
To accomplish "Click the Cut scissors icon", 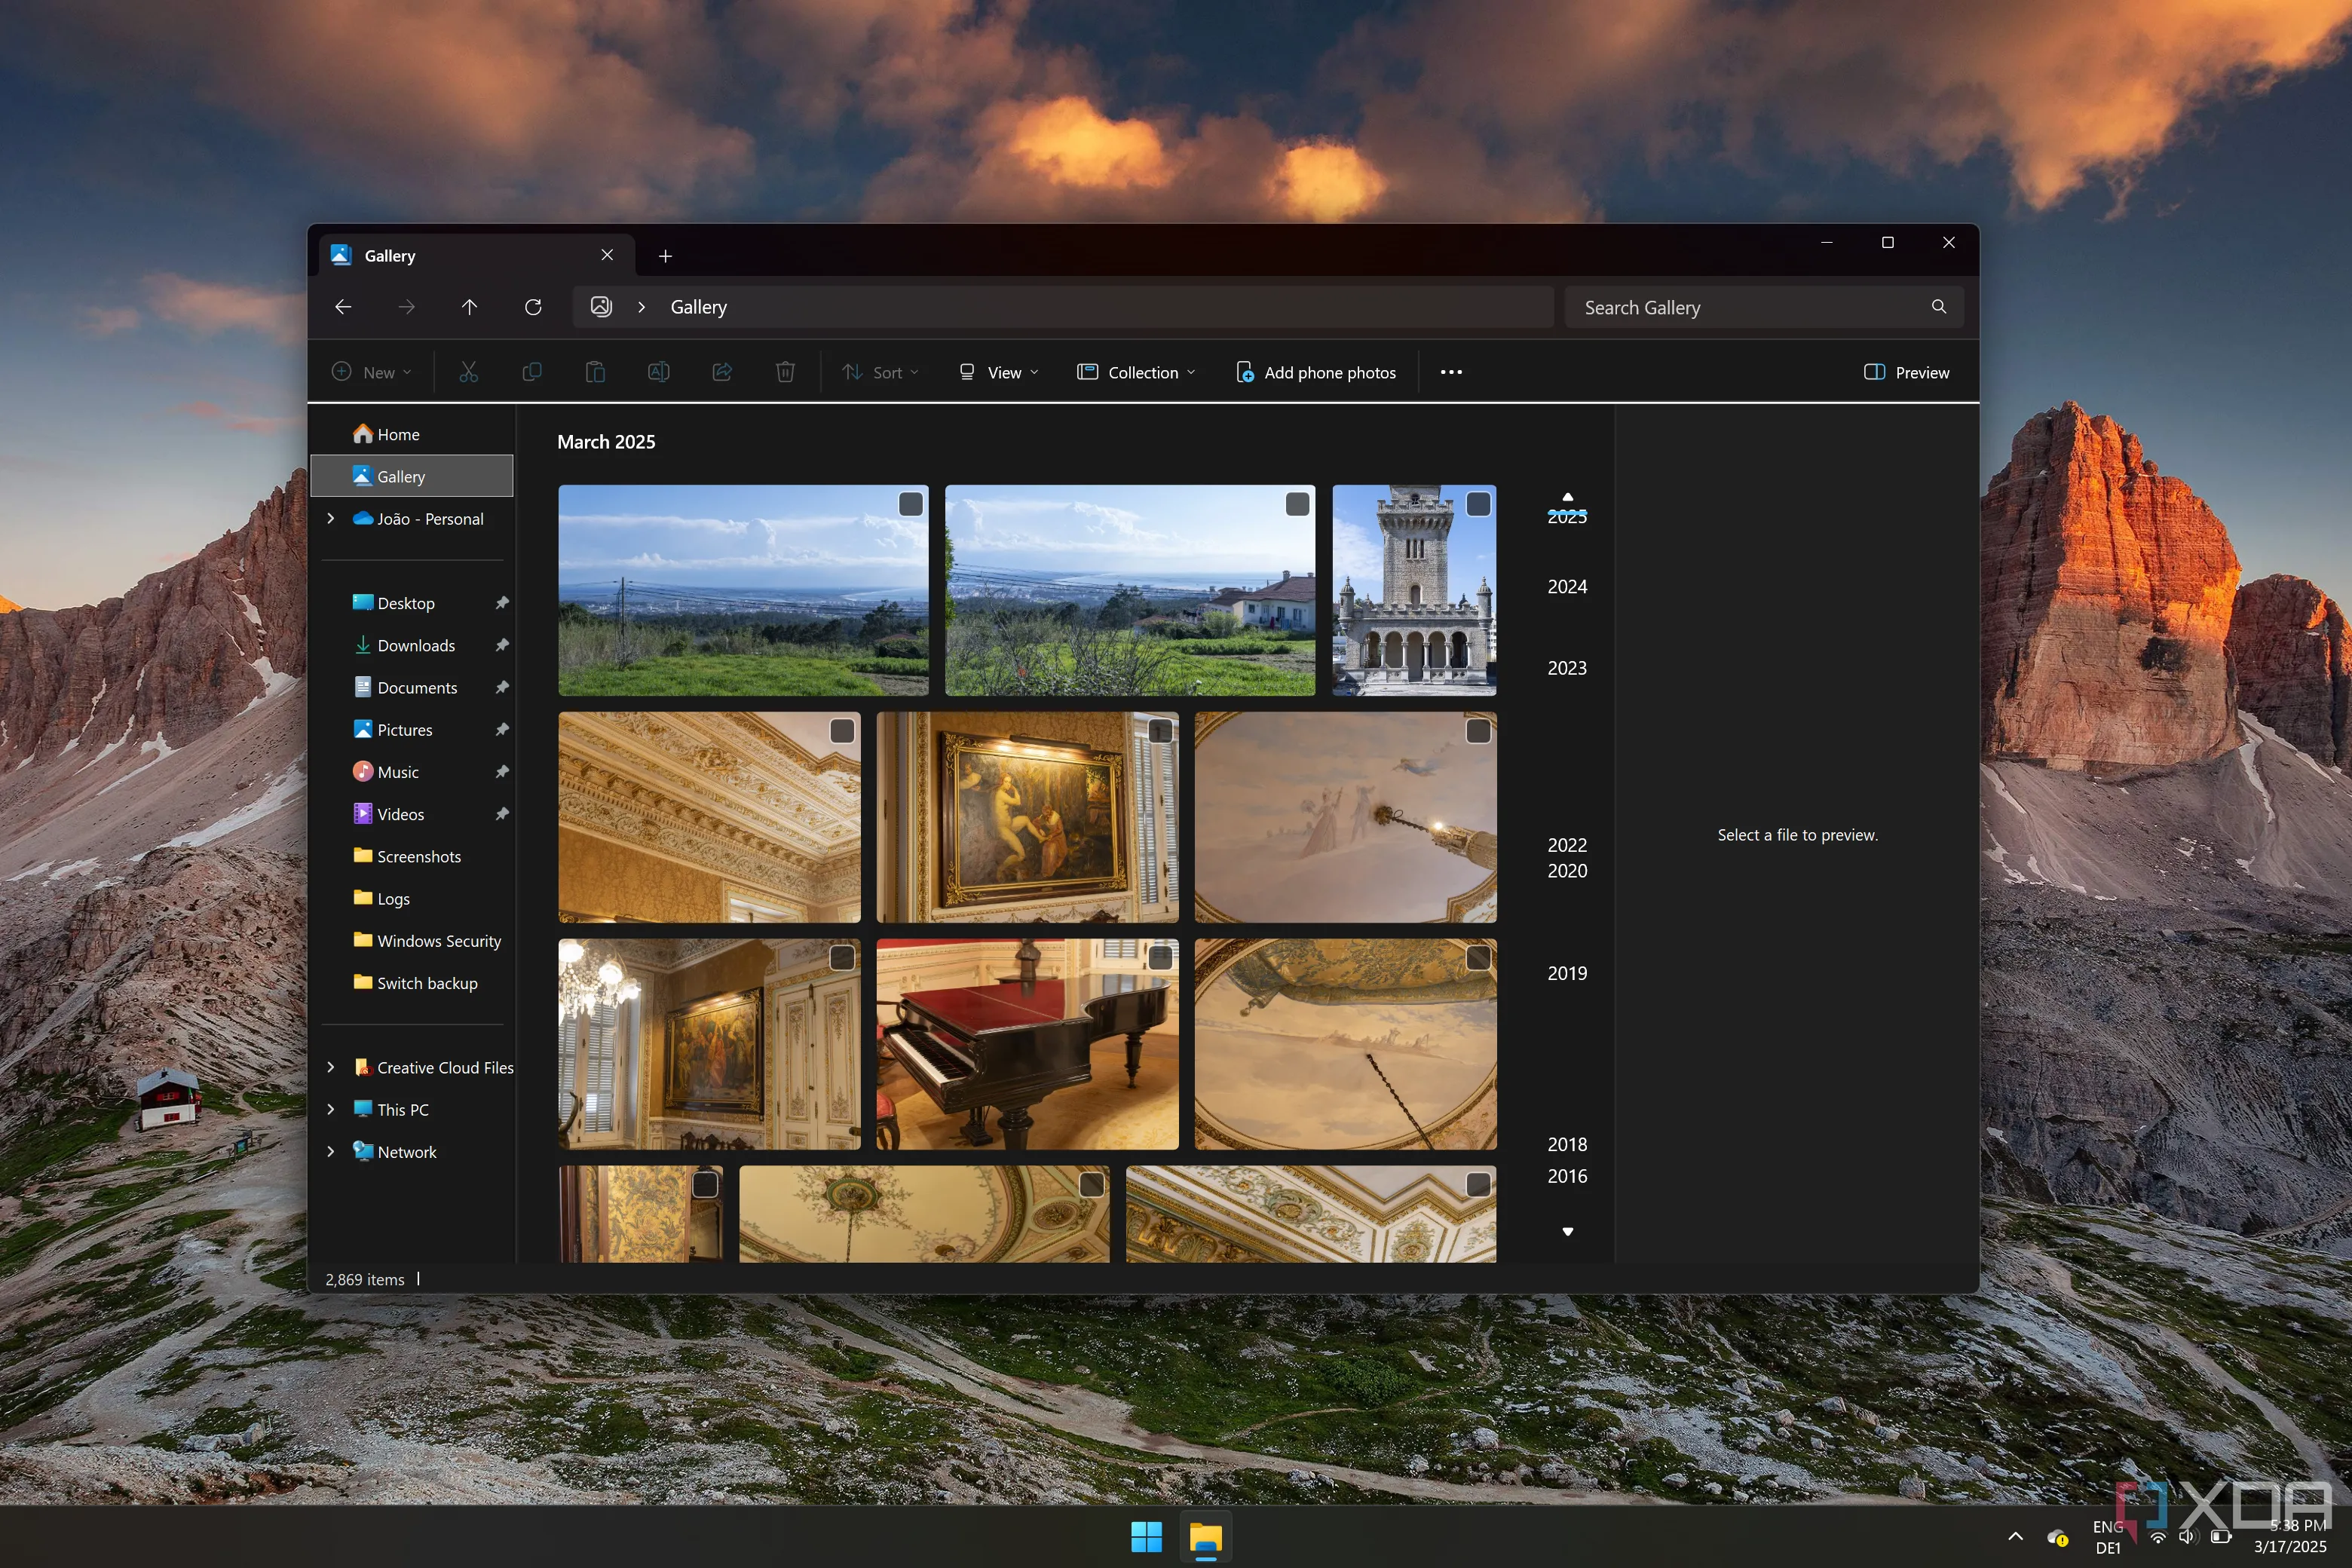I will coord(468,372).
